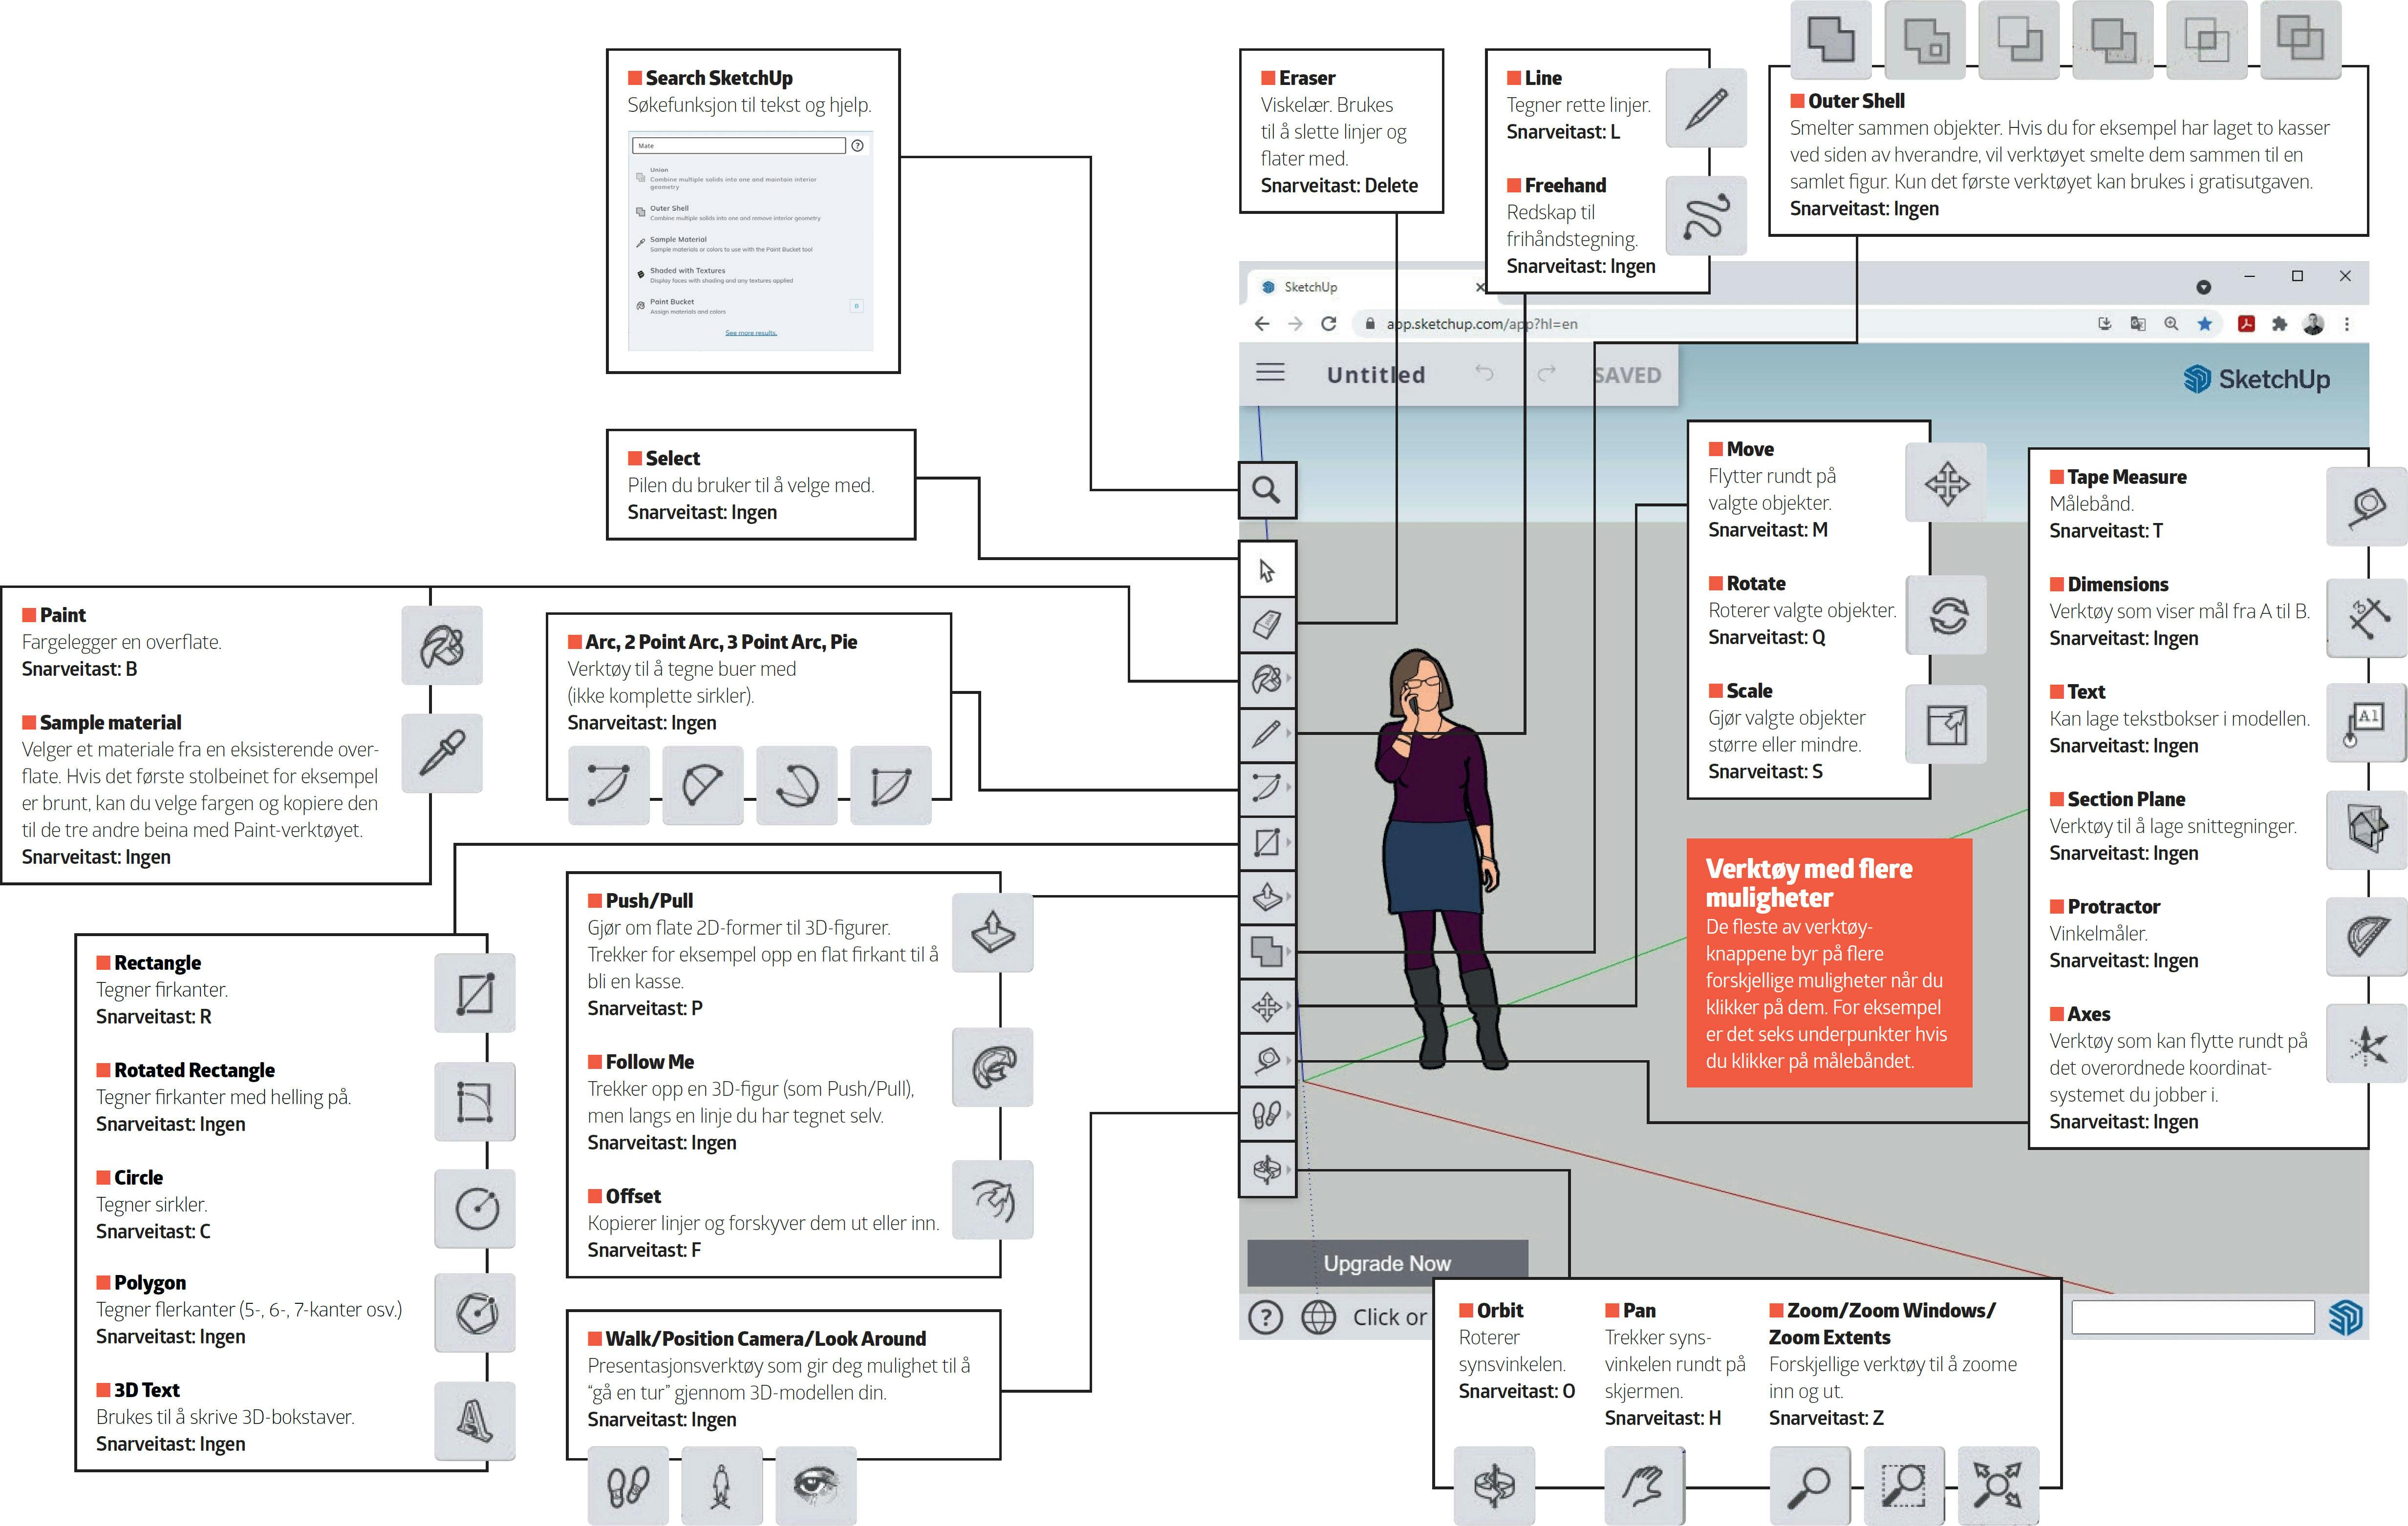Click the Split solid tool icon above Outer Shell
Image resolution: width=2408 pixels, height=1526 pixels.
point(2300,39)
